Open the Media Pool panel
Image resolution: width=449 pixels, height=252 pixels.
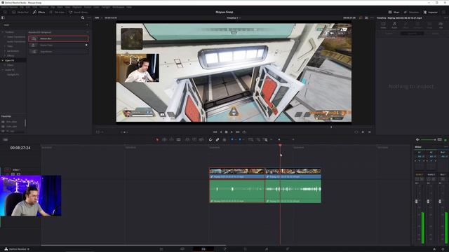20,13
